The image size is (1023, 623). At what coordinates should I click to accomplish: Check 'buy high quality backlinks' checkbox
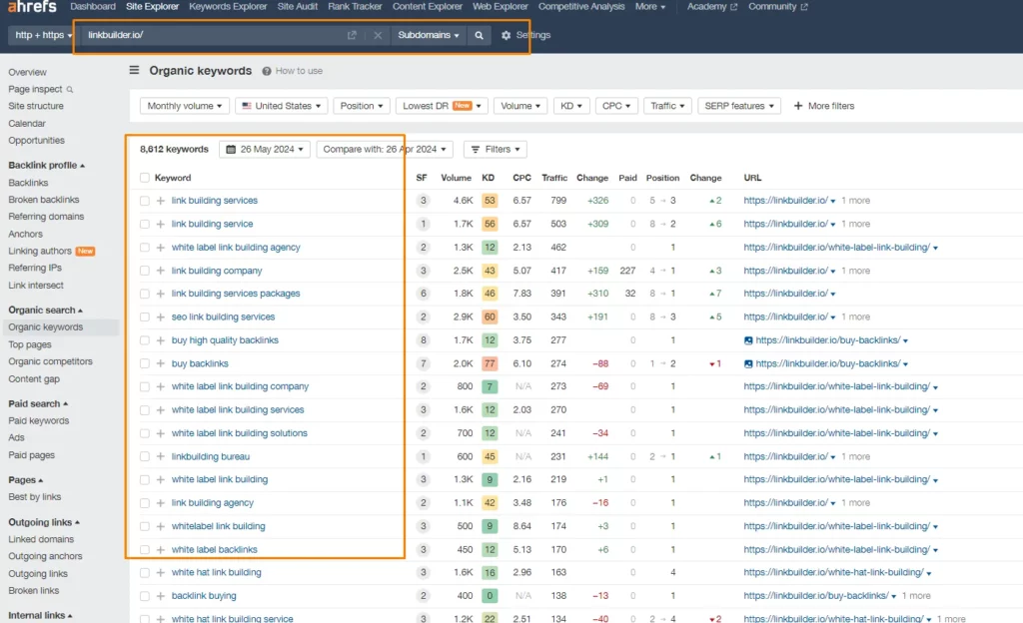click(145, 340)
